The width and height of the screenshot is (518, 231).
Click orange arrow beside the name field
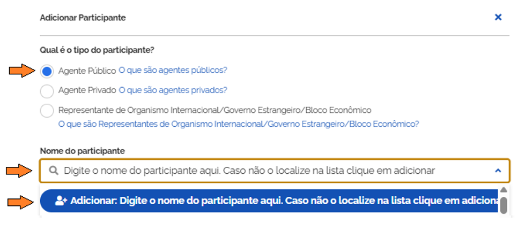coord(19,171)
